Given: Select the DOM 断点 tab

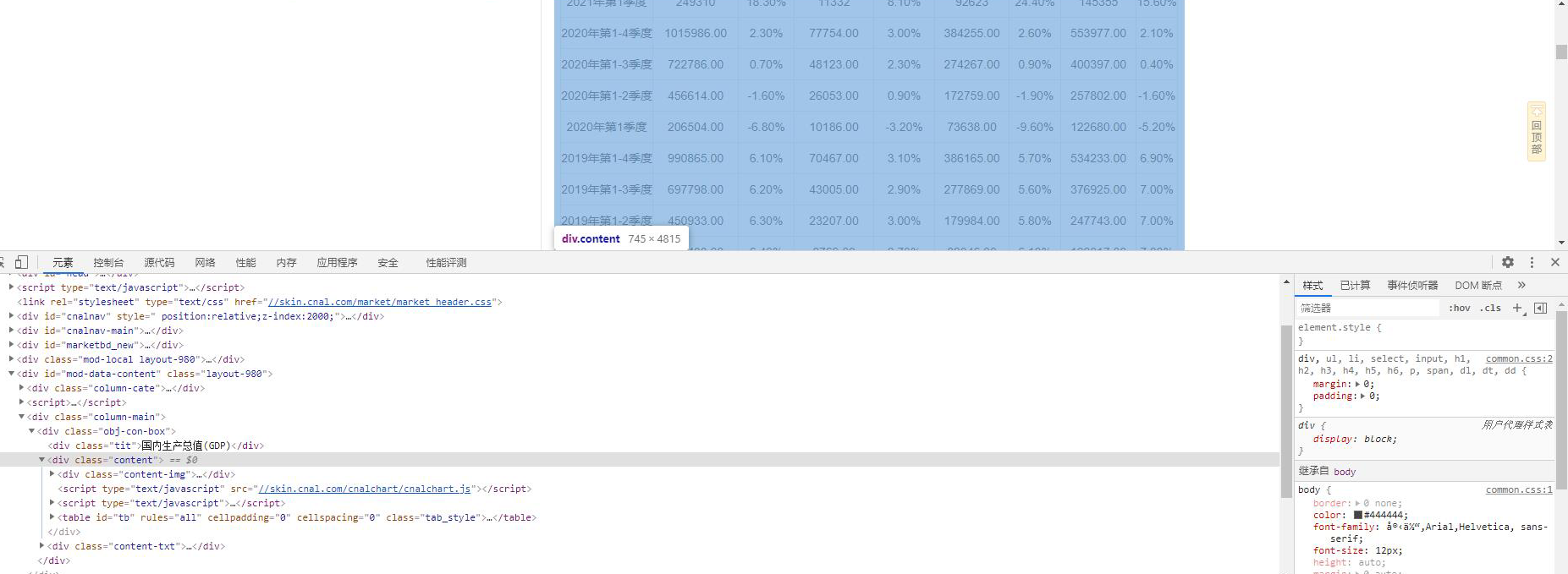Looking at the screenshot, I should pyautogui.click(x=1478, y=285).
